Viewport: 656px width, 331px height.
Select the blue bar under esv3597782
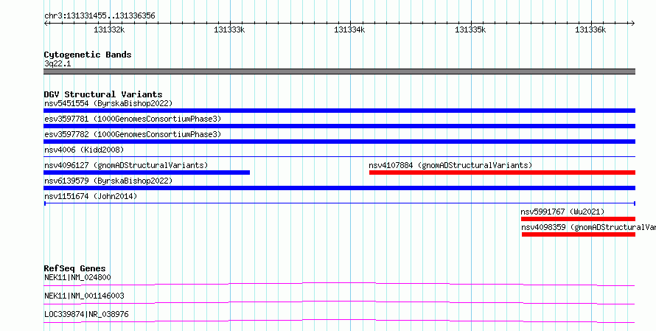[x=339, y=142]
